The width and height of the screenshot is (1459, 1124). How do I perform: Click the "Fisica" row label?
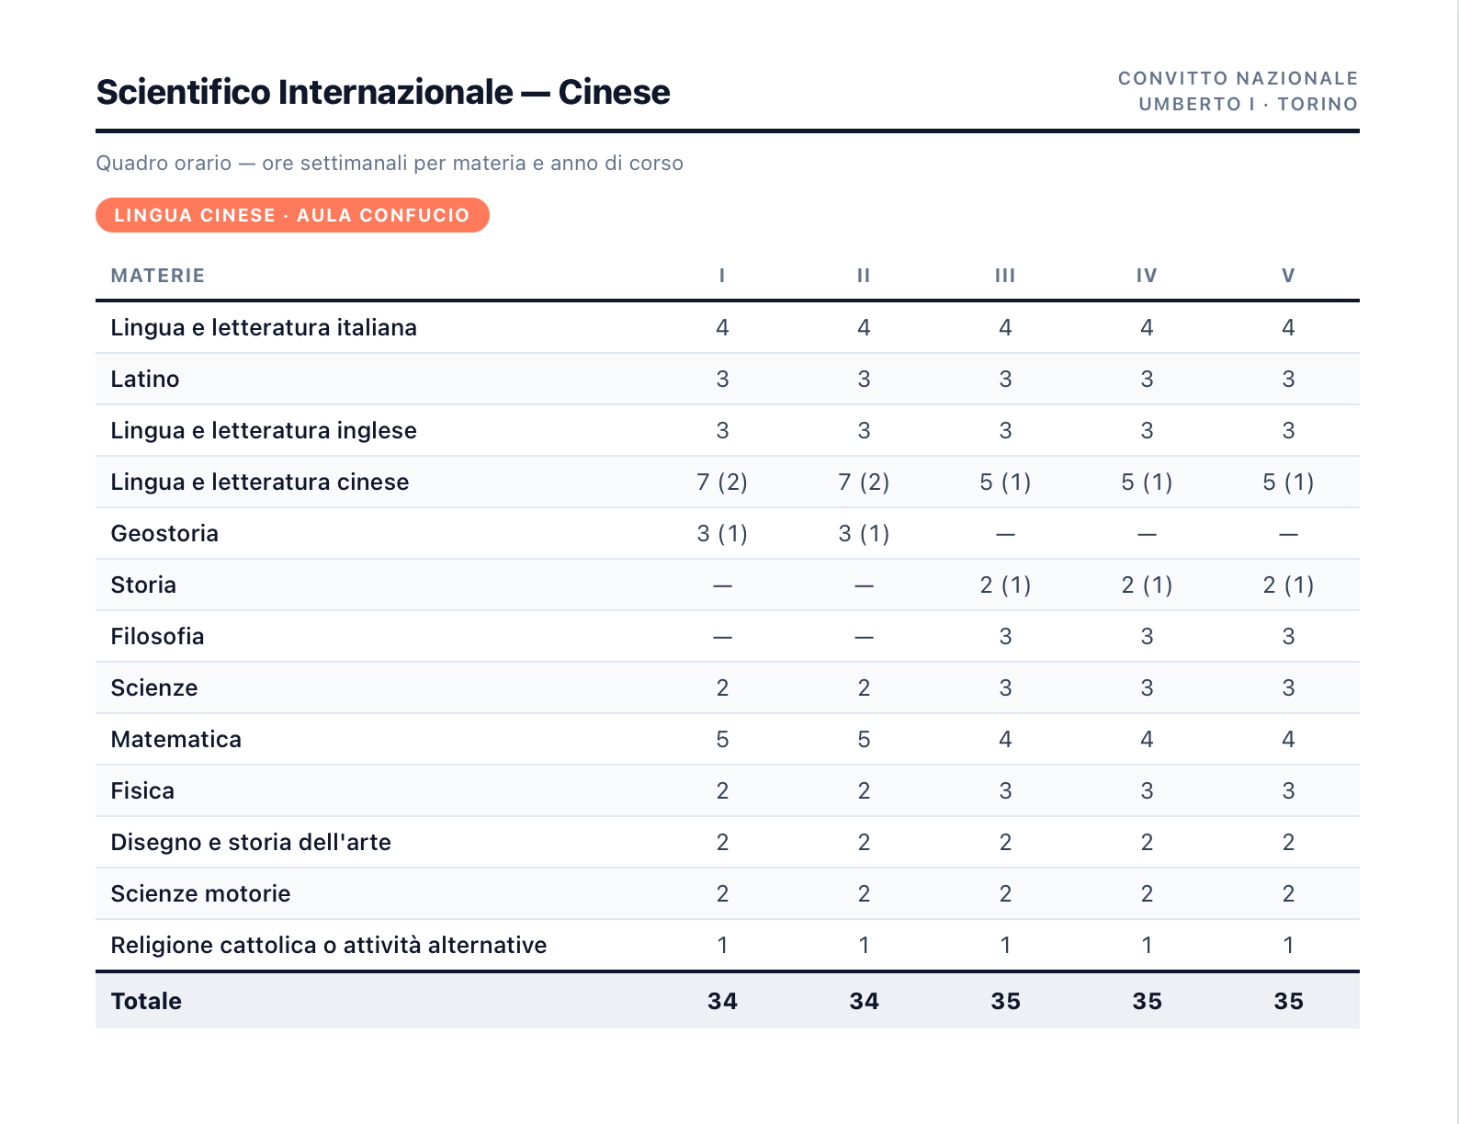(142, 791)
